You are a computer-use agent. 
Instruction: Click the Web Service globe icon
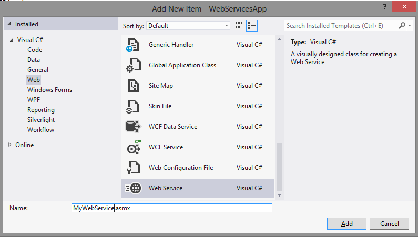pyautogui.click(x=134, y=188)
